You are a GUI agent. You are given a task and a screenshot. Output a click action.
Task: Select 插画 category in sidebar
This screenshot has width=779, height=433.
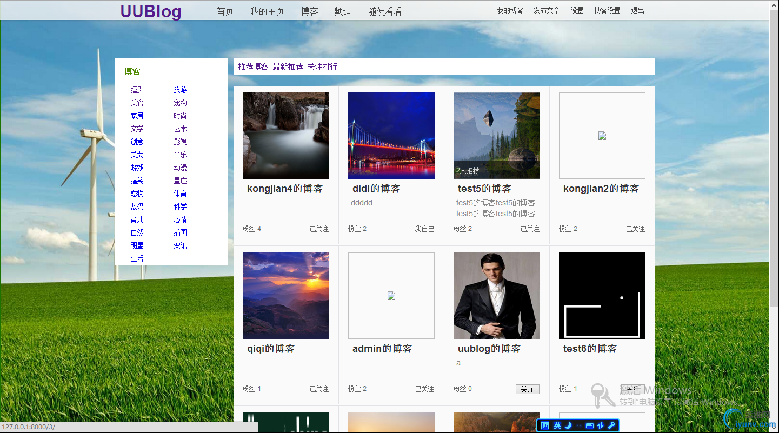click(180, 232)
